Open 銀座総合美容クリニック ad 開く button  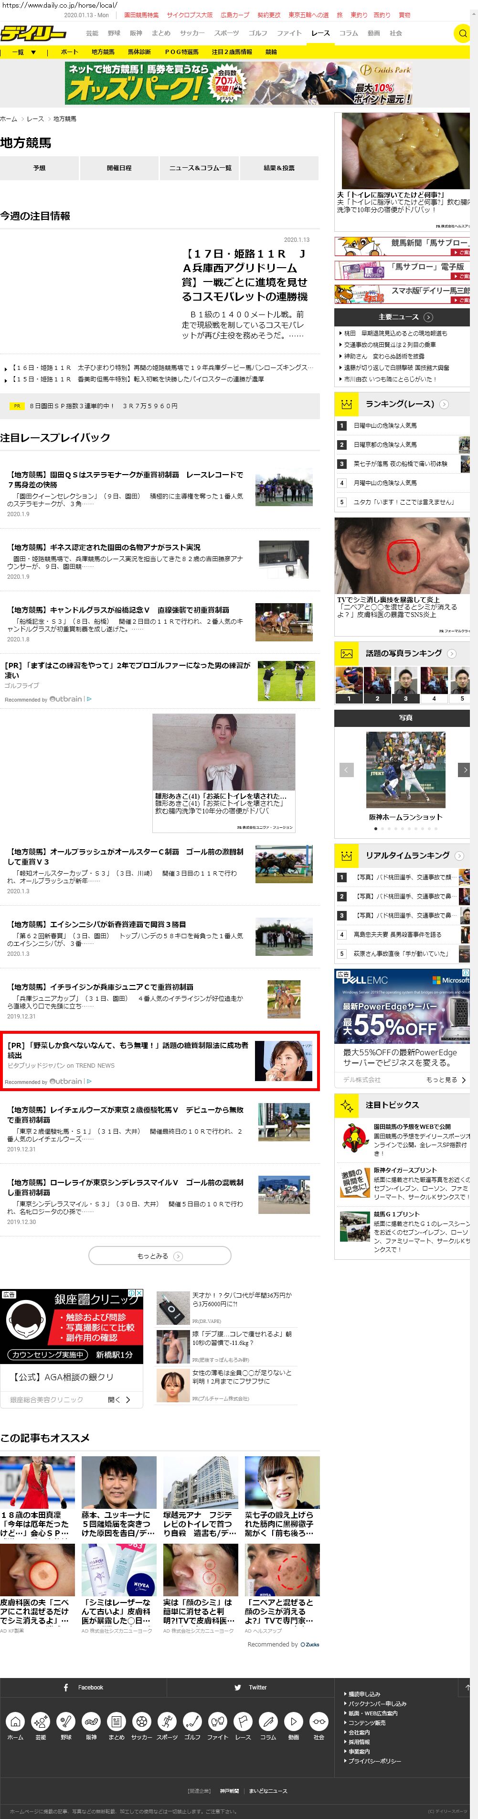(x=119, y=1399)
